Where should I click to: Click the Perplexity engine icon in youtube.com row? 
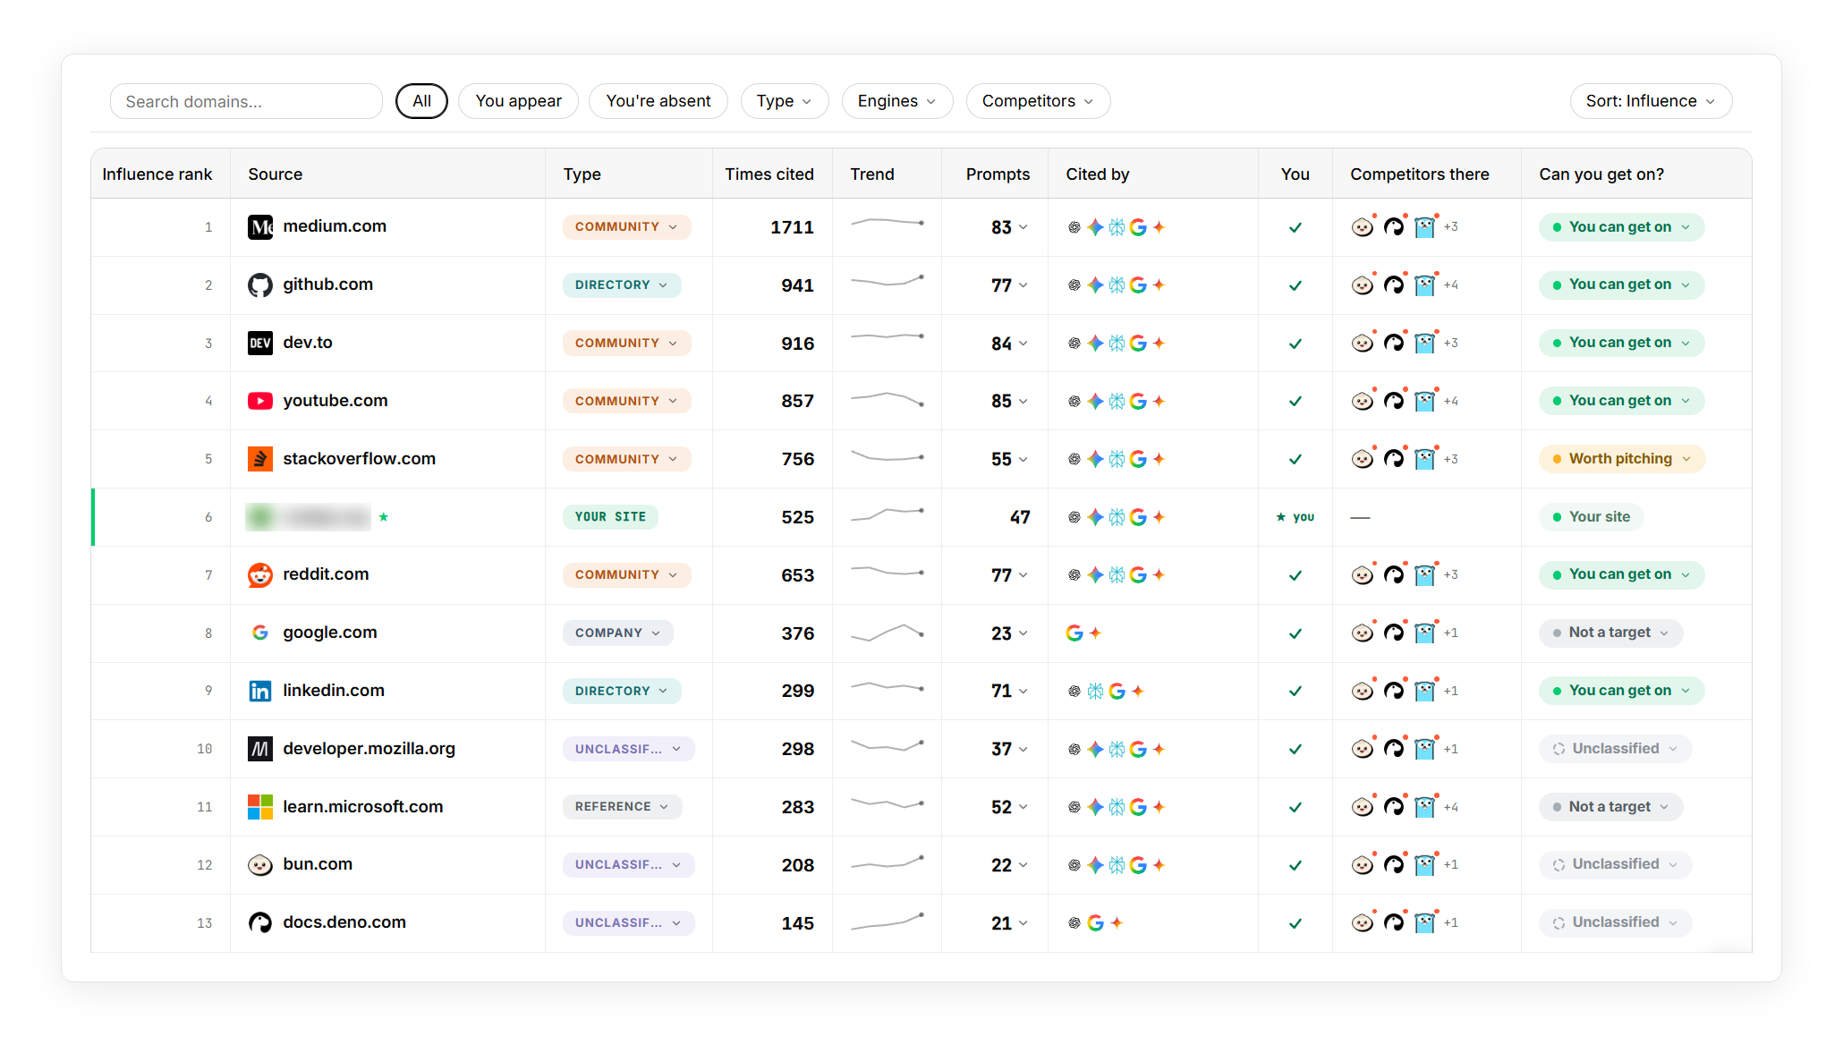click(1117, 402)
